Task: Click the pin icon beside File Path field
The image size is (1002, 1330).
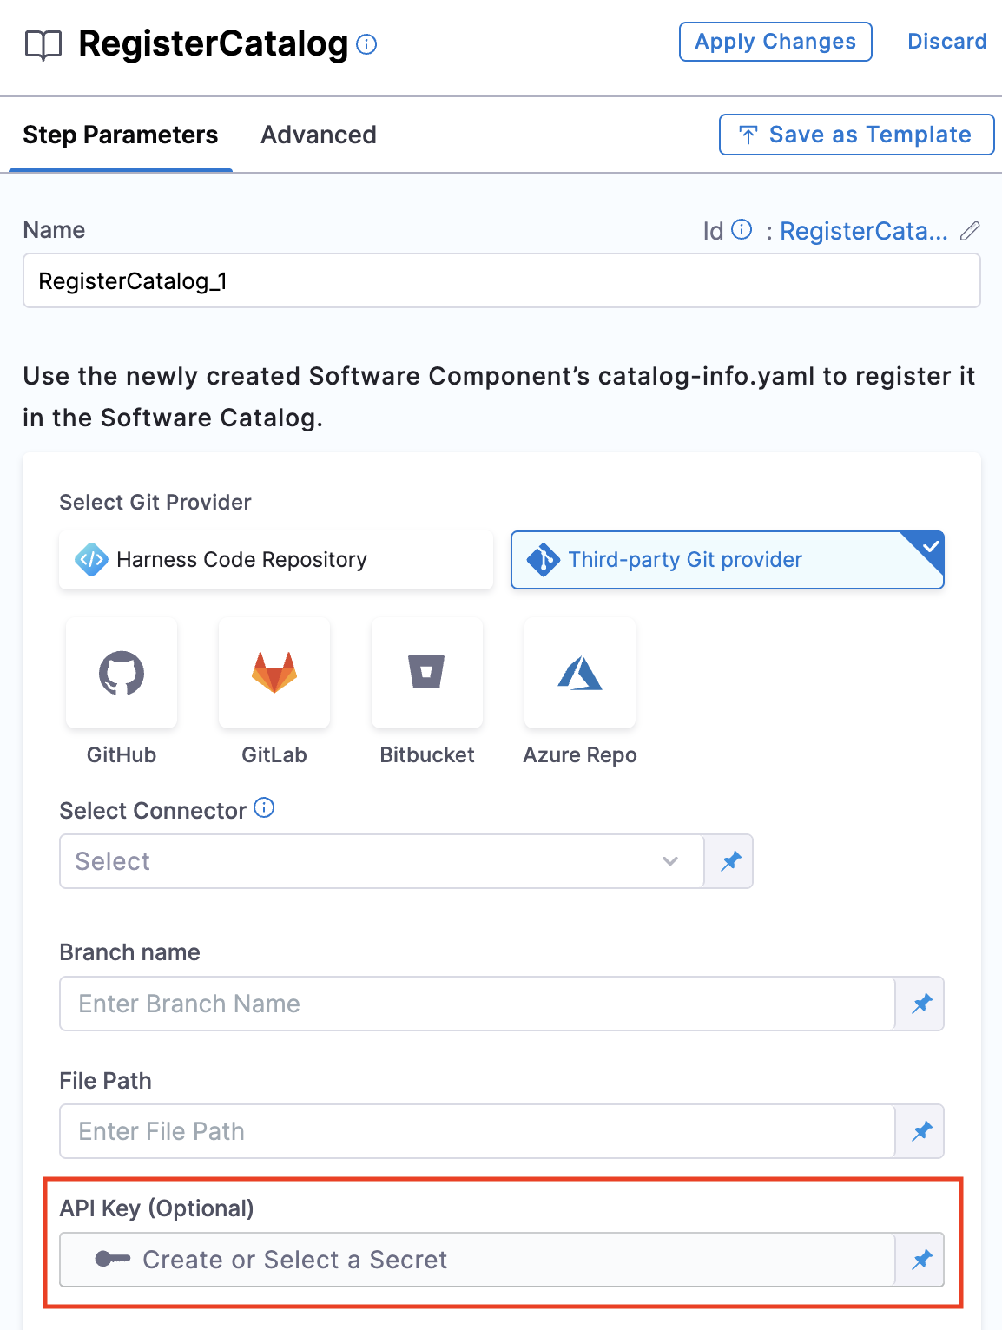Action: [921, 1131]
